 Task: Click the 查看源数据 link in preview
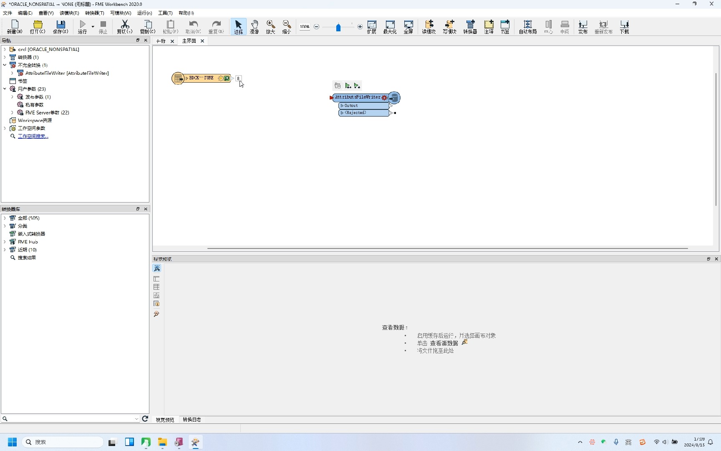click(x=444, y=343)
